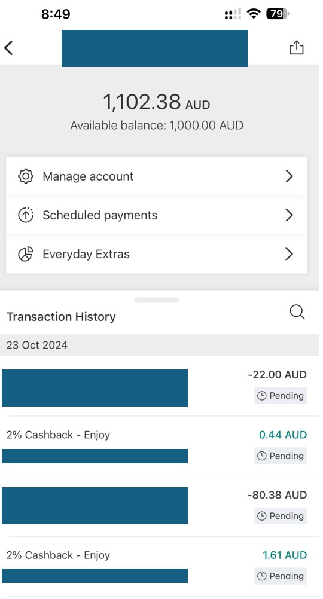Open the share icon at top right
Image resolution: width=323 pixels, height=599 pixels.
coord(296,48)
